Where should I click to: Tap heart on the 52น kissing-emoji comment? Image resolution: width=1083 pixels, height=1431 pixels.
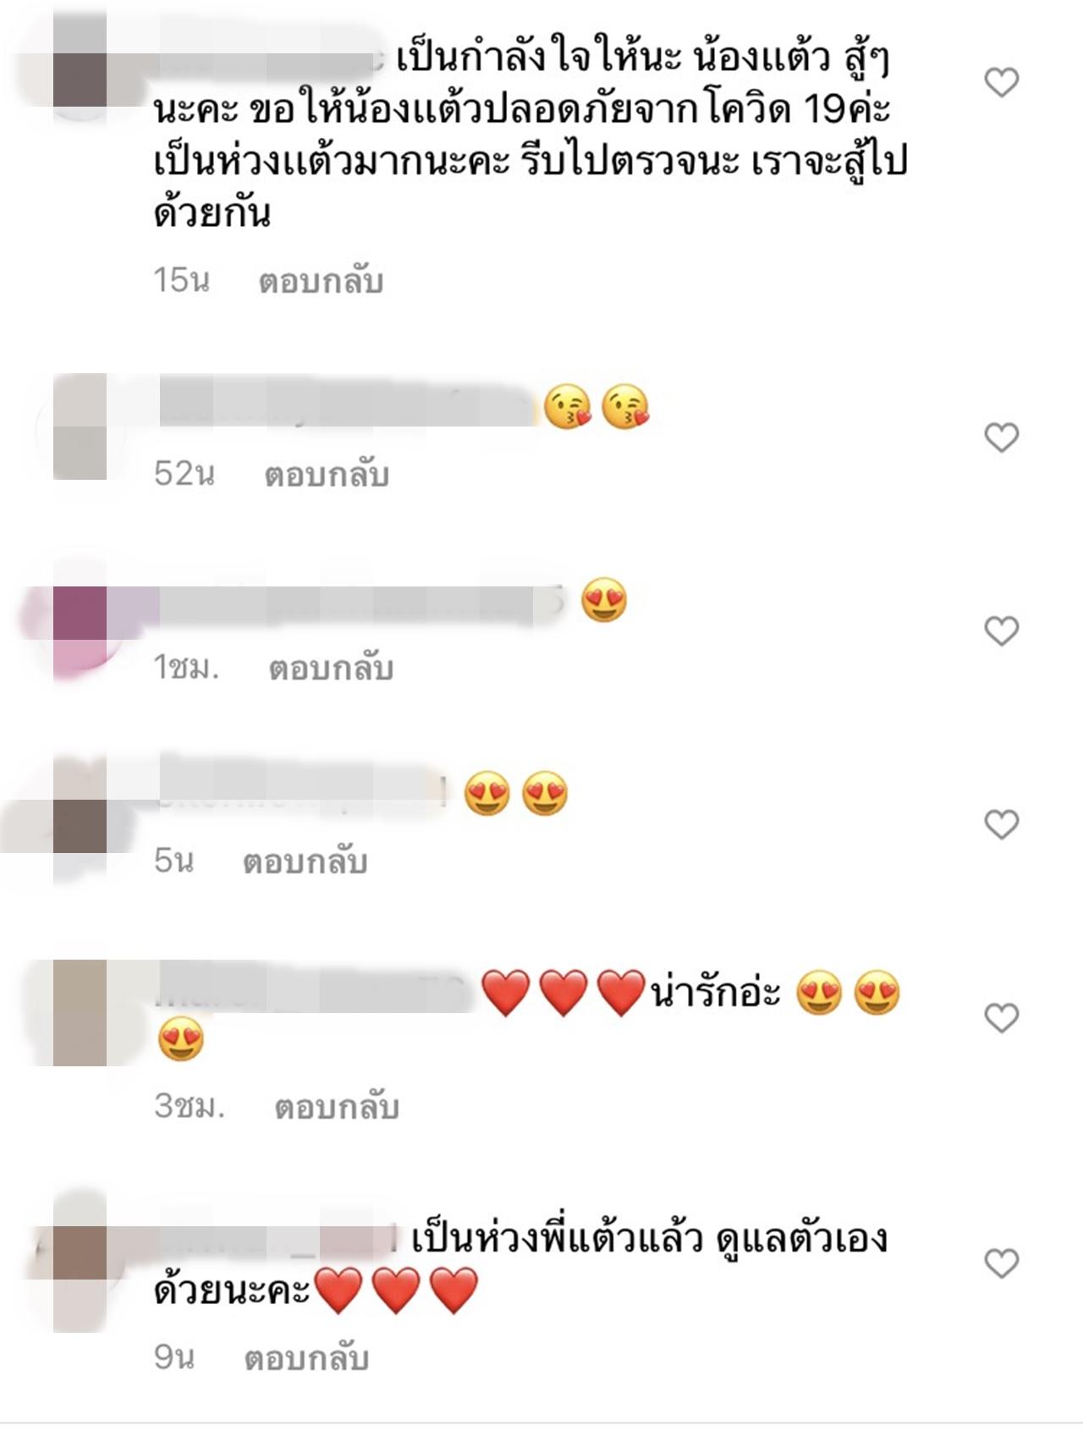coord(1002,438)
